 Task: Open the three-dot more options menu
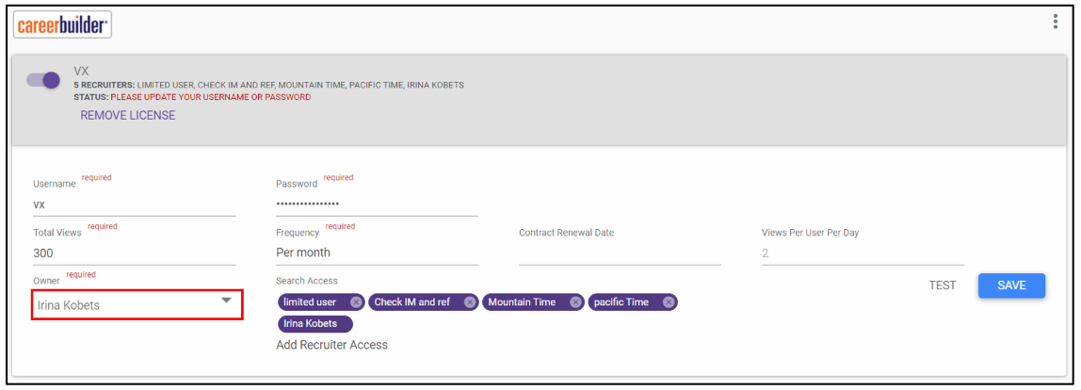coord(1056,23)
